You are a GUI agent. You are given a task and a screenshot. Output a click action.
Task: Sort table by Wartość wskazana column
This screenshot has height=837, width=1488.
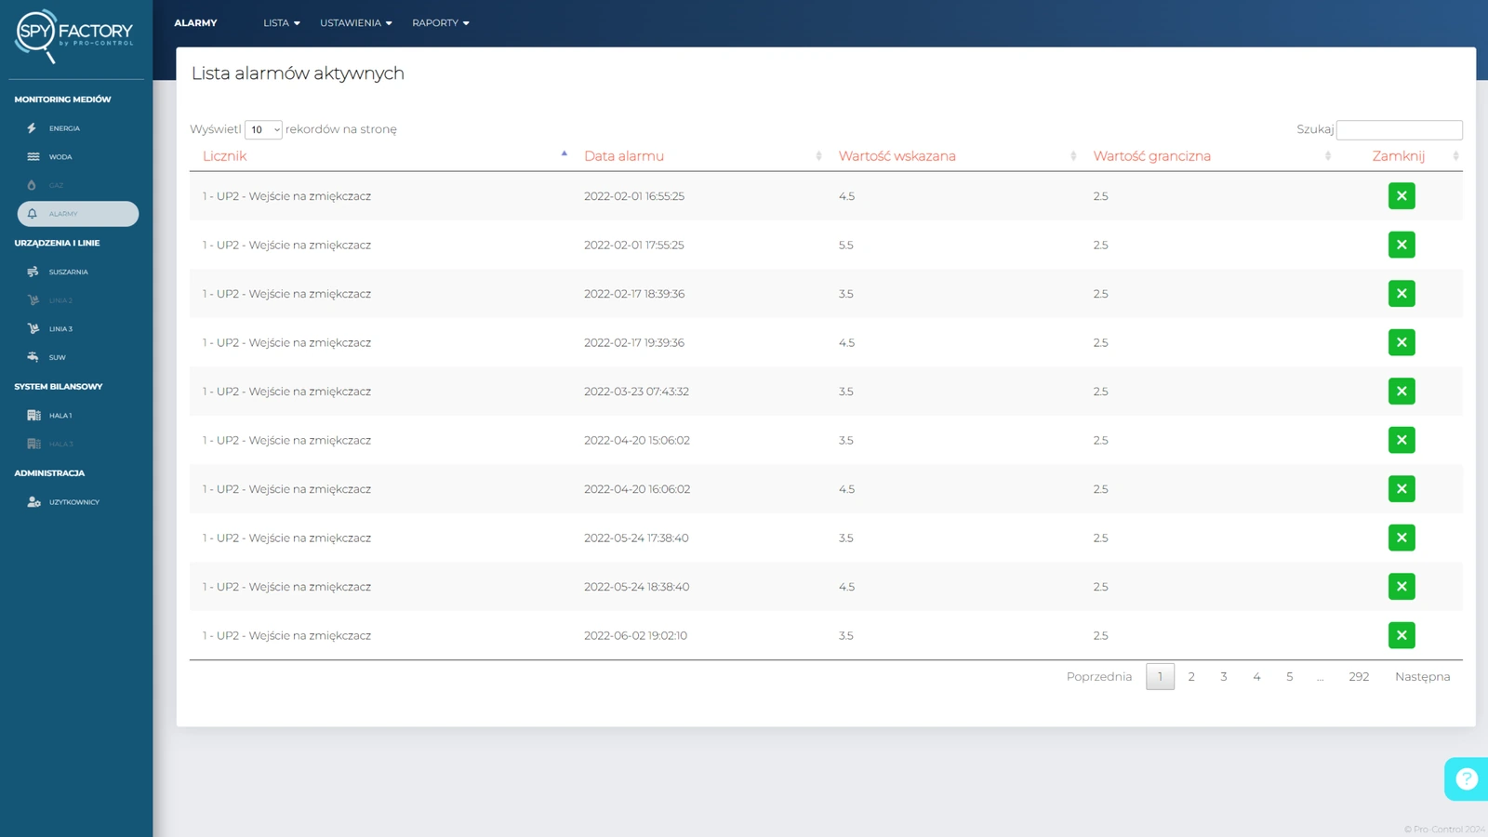897,156
